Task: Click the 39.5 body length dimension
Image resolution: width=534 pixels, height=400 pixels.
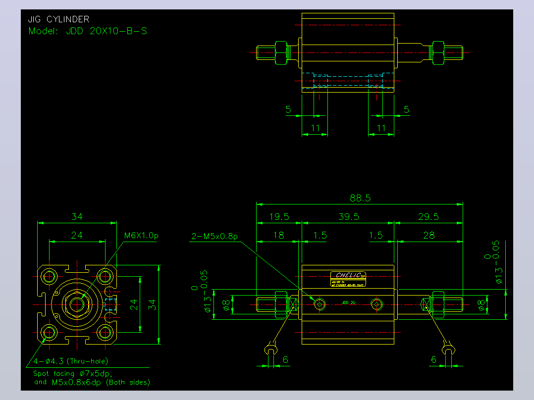Action: coord(348,216)
